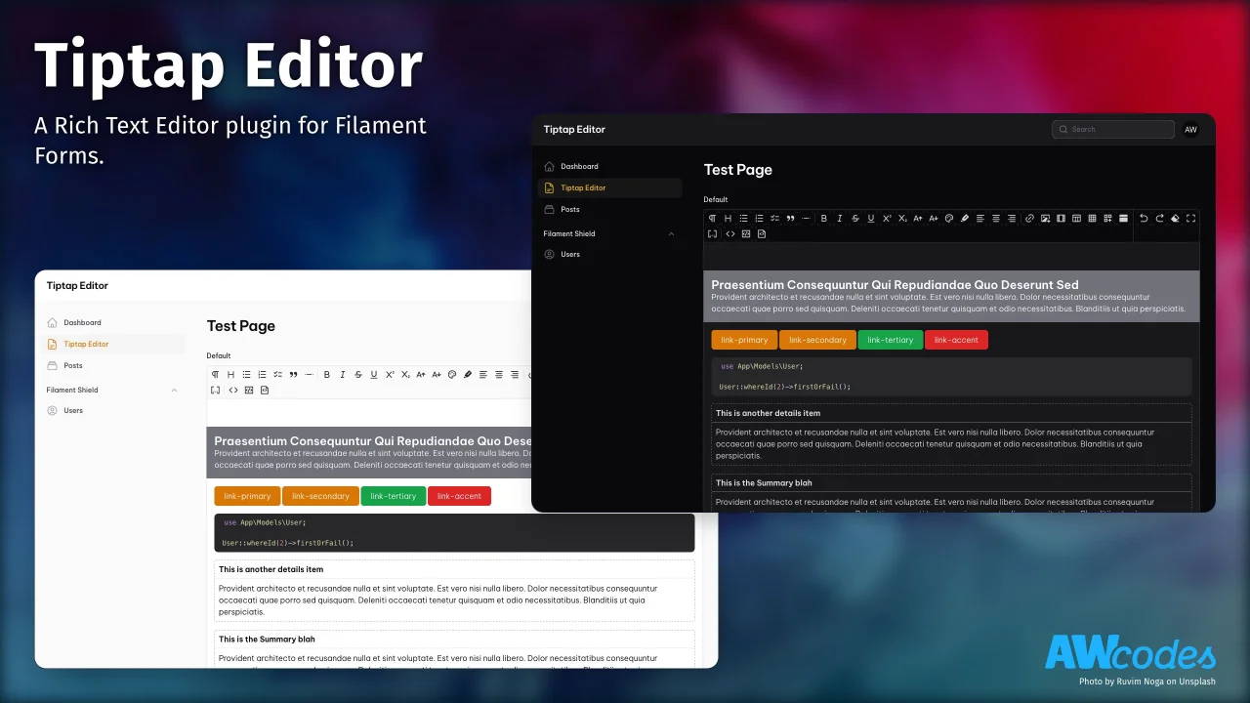Undo the last editor change
Screen dimensions: 1250x703
pos(1145,219)
